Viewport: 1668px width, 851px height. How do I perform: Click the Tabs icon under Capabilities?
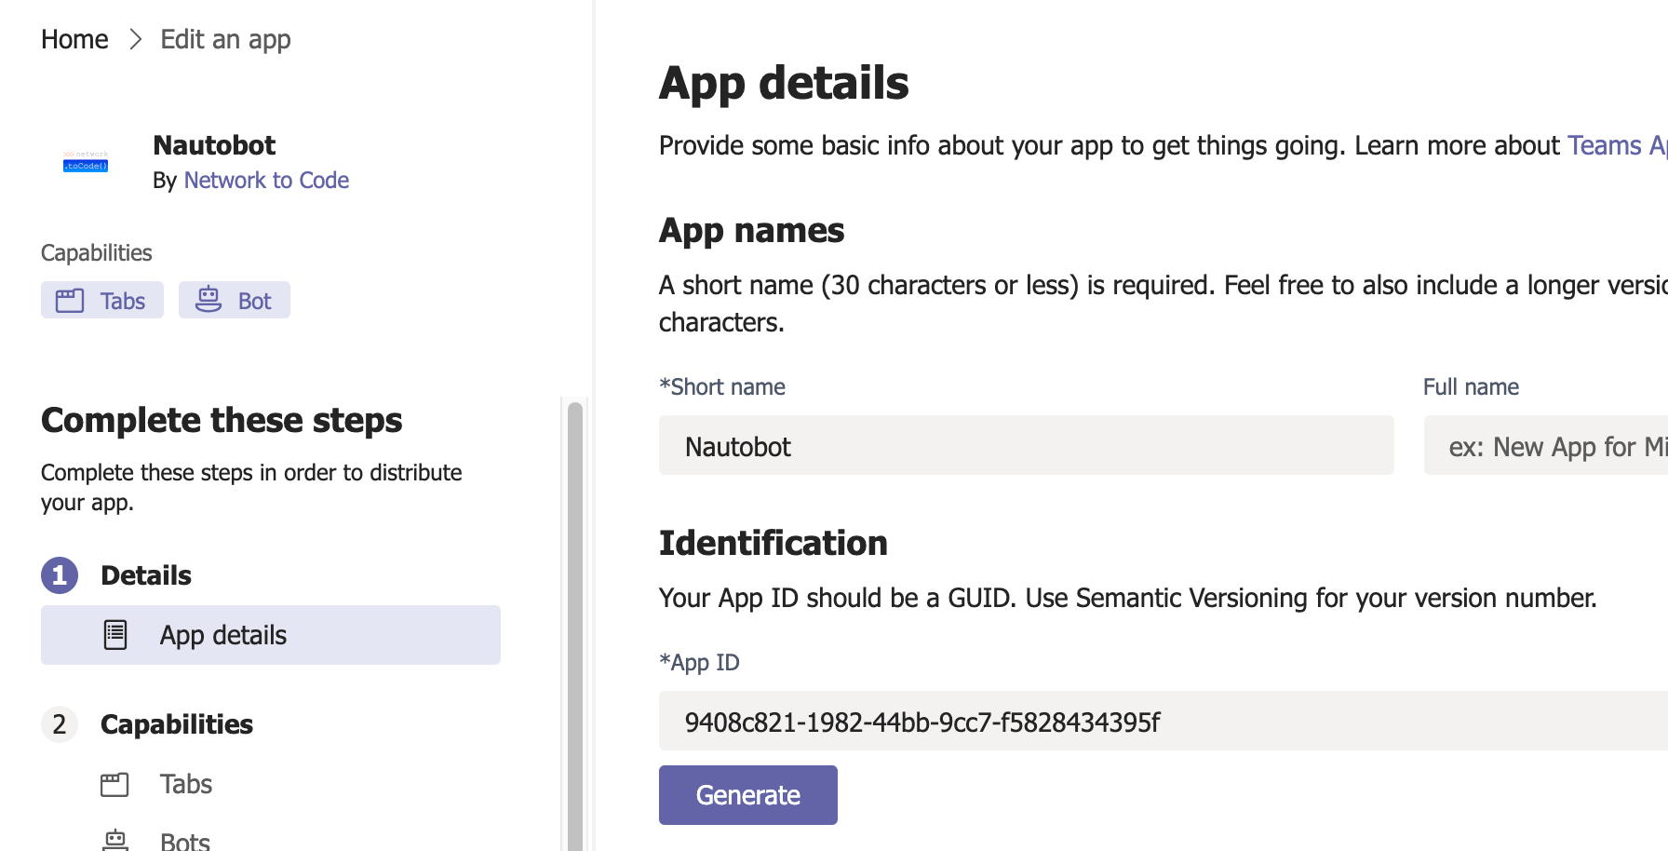(x=114, y=784)
